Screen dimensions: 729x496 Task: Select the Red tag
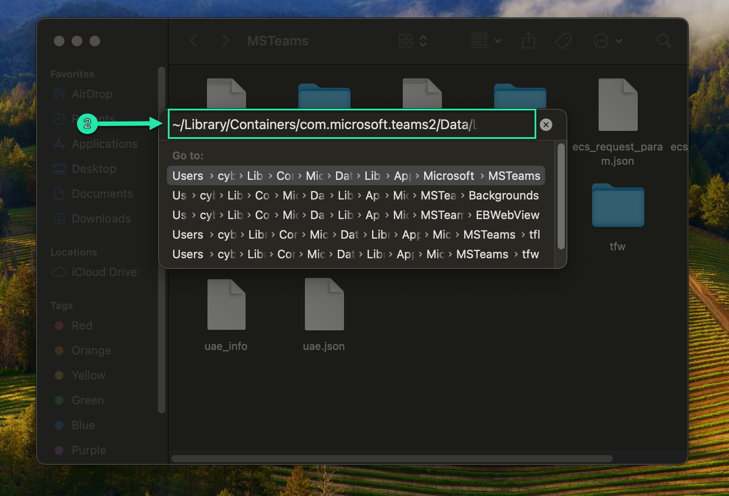pyautogui.click(x=73, y=325)
